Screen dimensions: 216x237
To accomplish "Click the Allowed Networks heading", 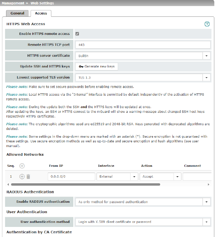I will (x=25, y=154).
